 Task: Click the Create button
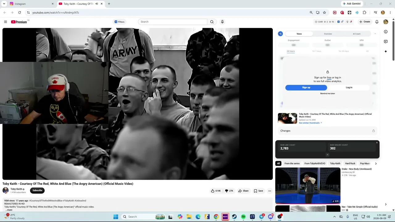point(365,22)
